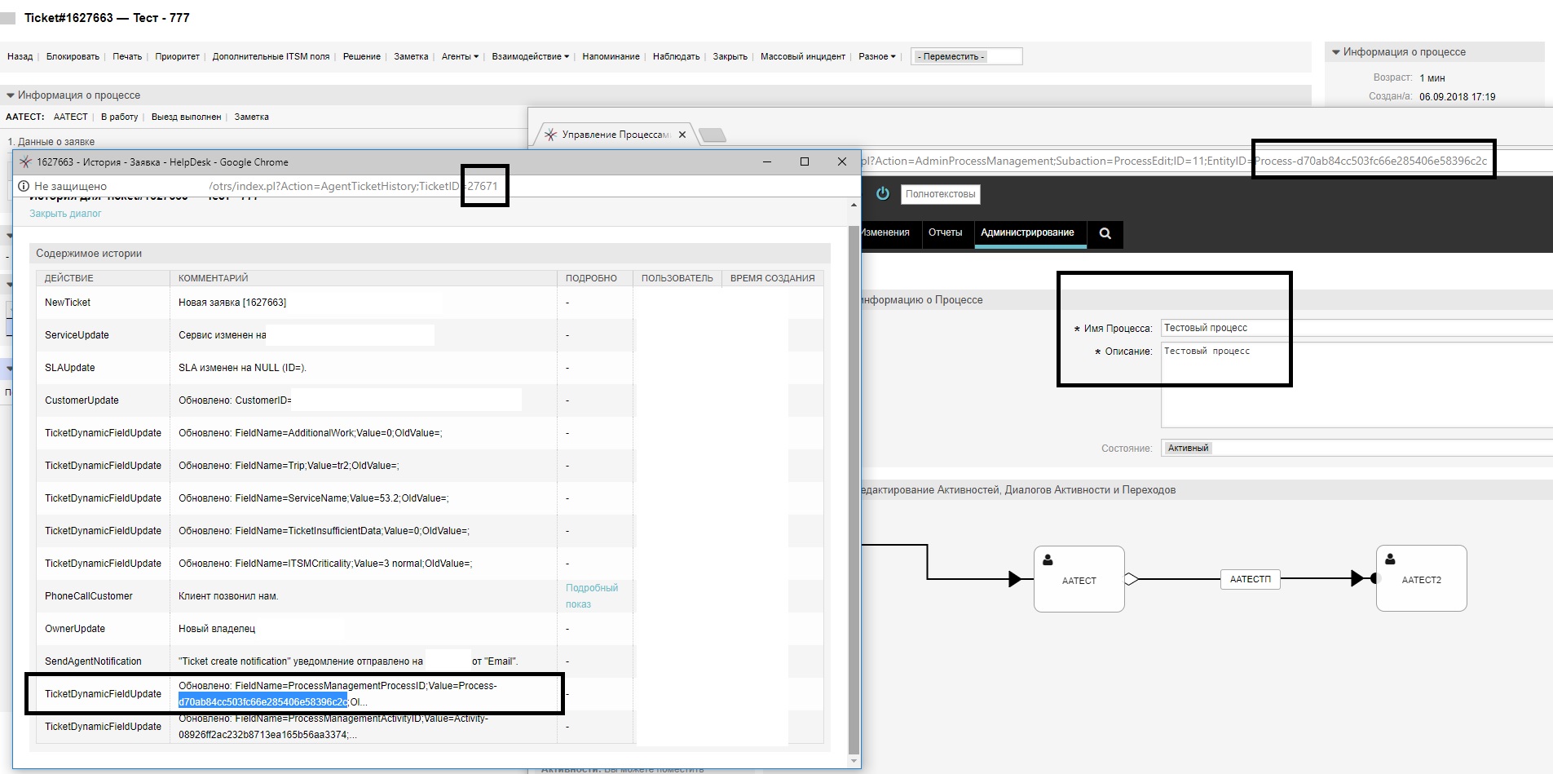
Task: Open the Взаимодействие dropdown menu
Action: click(530, 56)
